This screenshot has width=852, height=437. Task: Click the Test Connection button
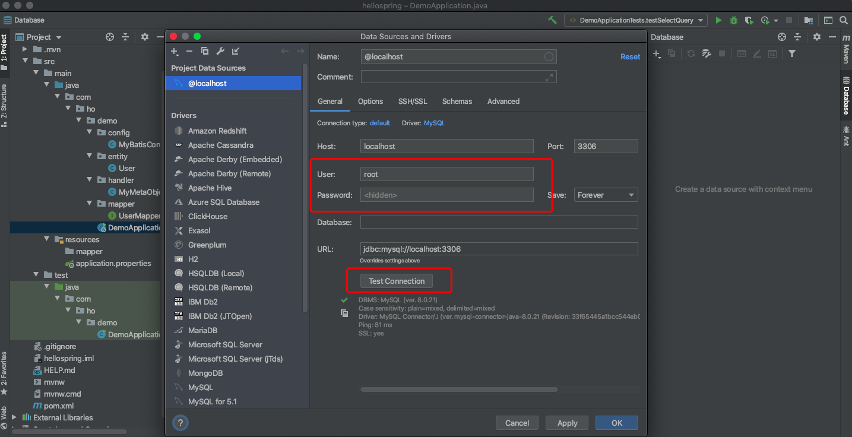point(397,281)
